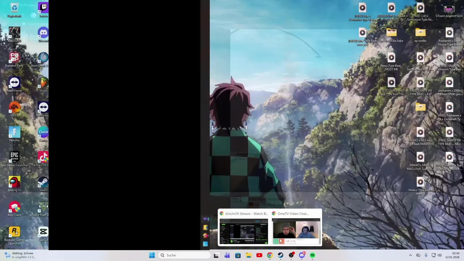This screenshot has width=464, height=261.
Task: Select the 'wo bleibt die liebe' folder
Action: [x=391, y=35]
